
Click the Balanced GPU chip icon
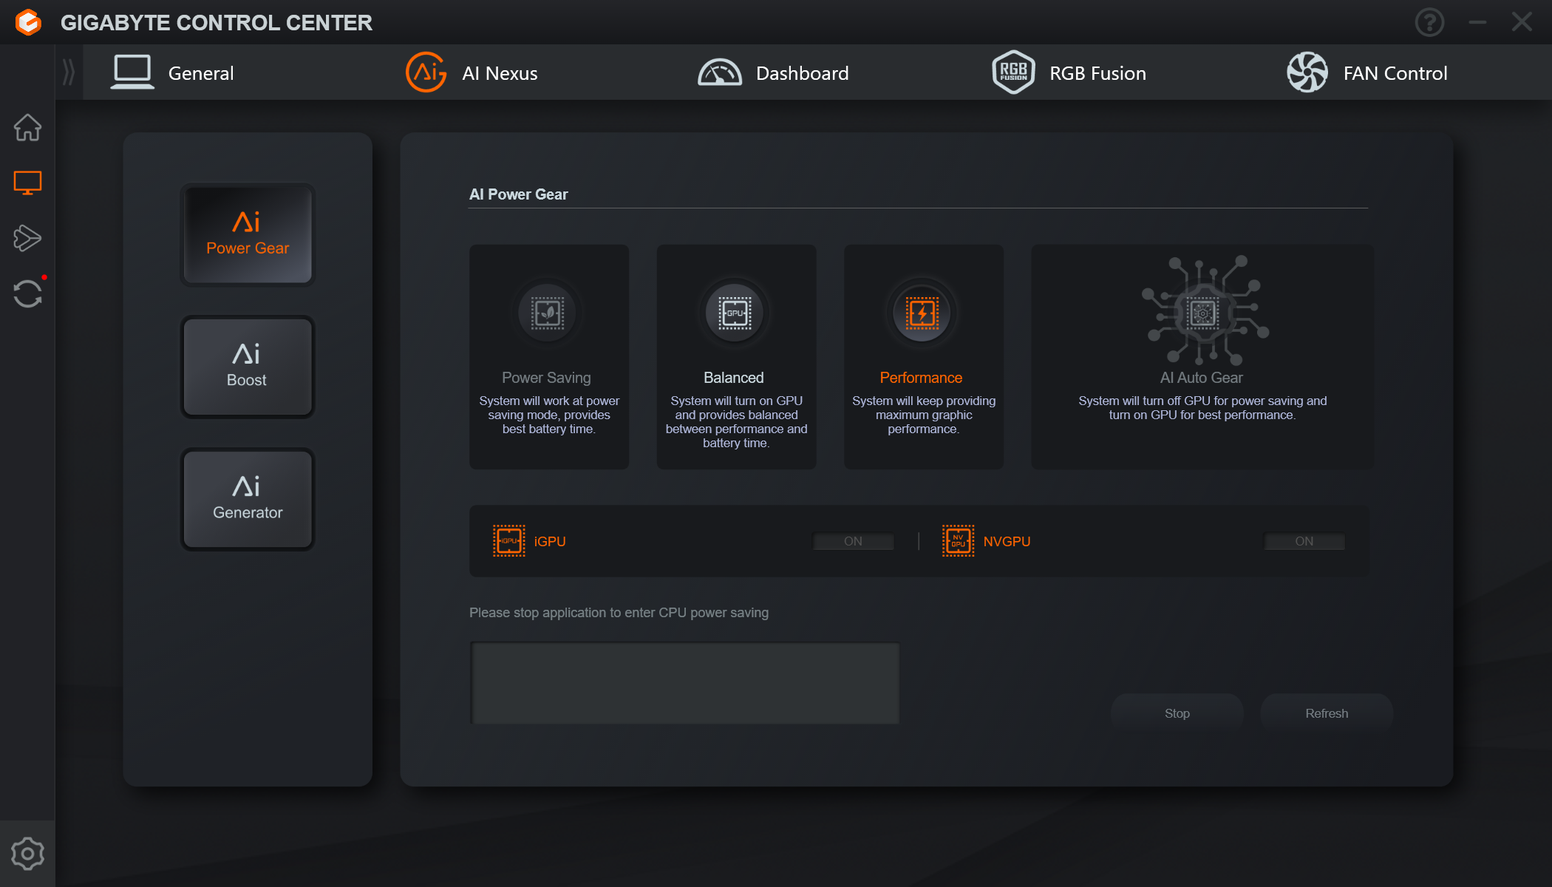point(735,313)
